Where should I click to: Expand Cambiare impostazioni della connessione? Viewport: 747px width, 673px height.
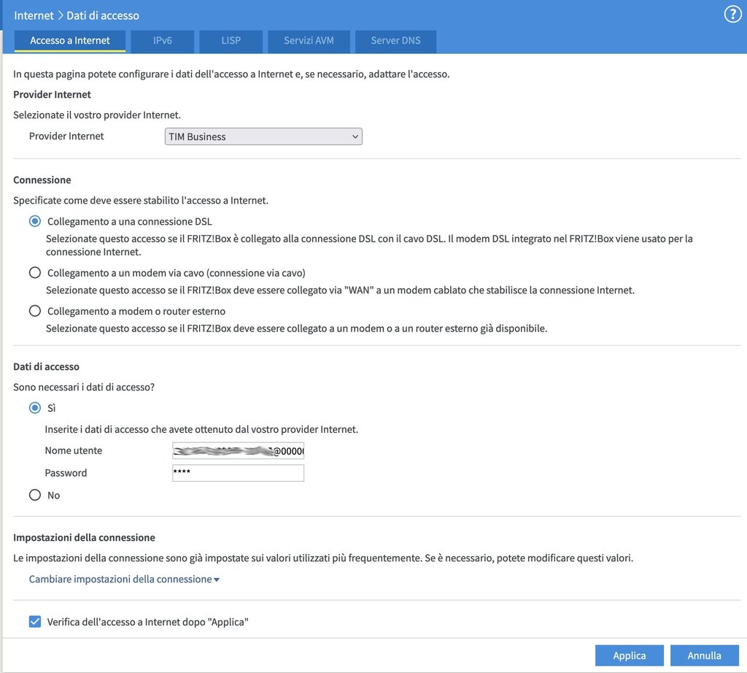click(x=124, y=580)
